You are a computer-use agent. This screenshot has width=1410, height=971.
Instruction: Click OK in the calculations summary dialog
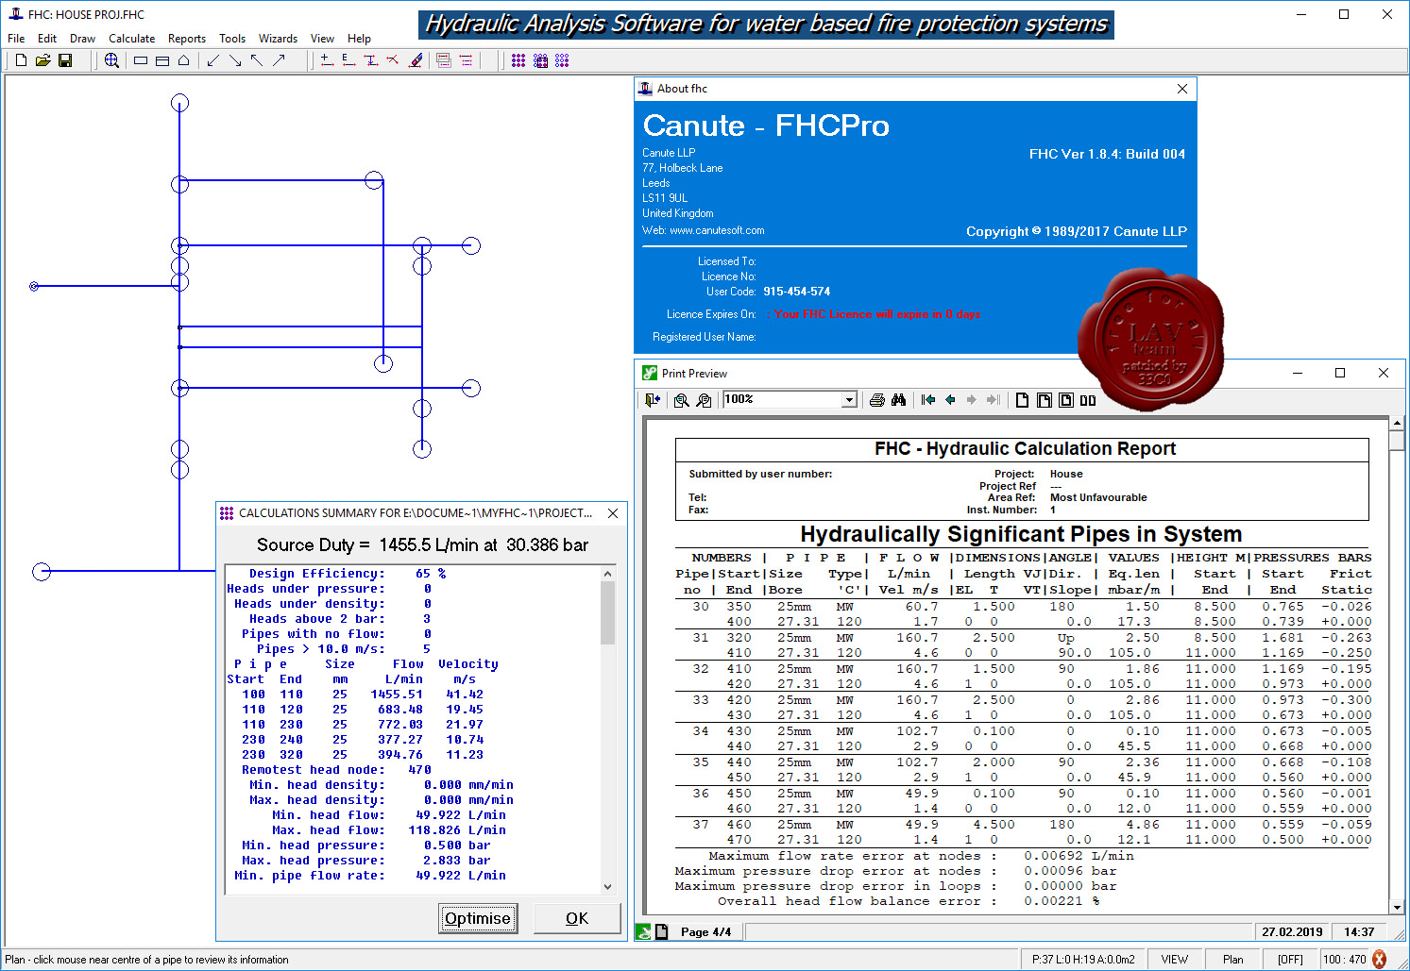[x=577, y=918]
